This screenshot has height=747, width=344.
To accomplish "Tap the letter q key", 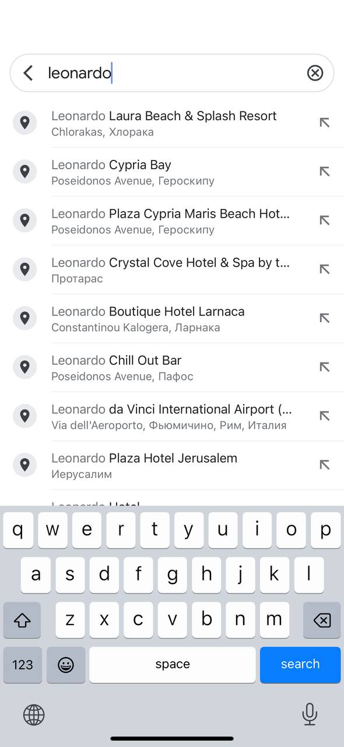I will 18,530.
